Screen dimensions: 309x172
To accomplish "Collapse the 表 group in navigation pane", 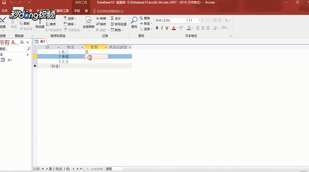I will pos(28,54).
